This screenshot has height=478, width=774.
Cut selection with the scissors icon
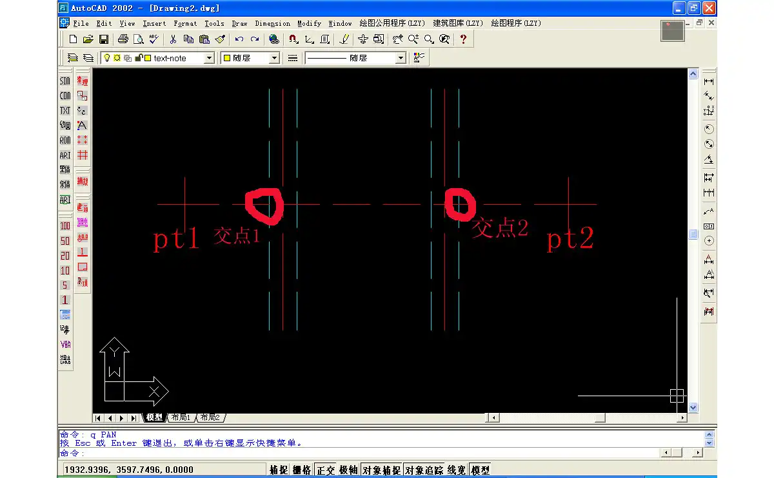coord(173,39)
